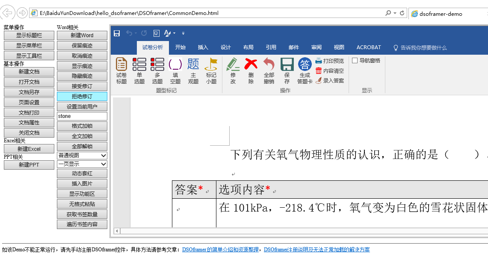Click the 新建Excel button
This screenshot has width=488, height=253.
click(29, 149)
